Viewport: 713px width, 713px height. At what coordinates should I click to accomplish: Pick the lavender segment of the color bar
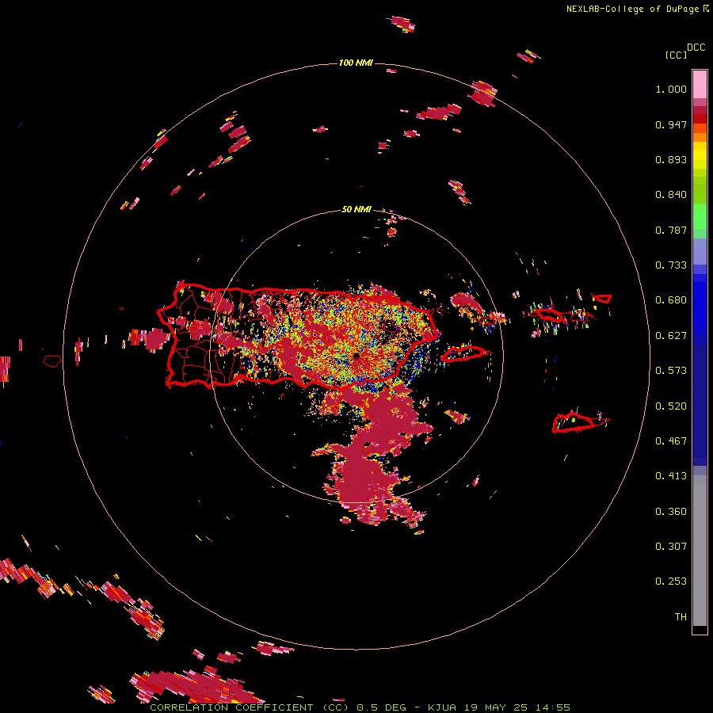click(x=700, y=253)
